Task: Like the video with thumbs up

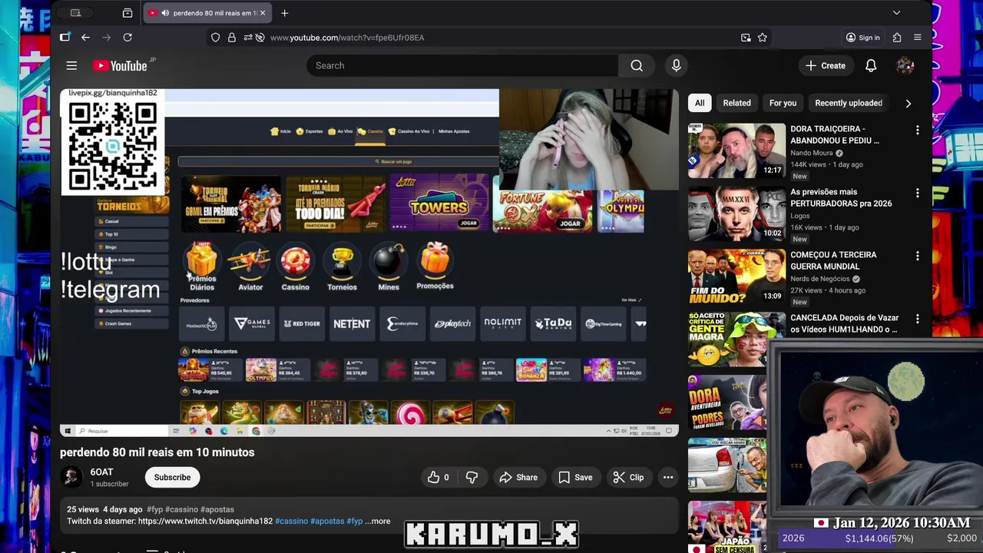Action: coord(439,478)
